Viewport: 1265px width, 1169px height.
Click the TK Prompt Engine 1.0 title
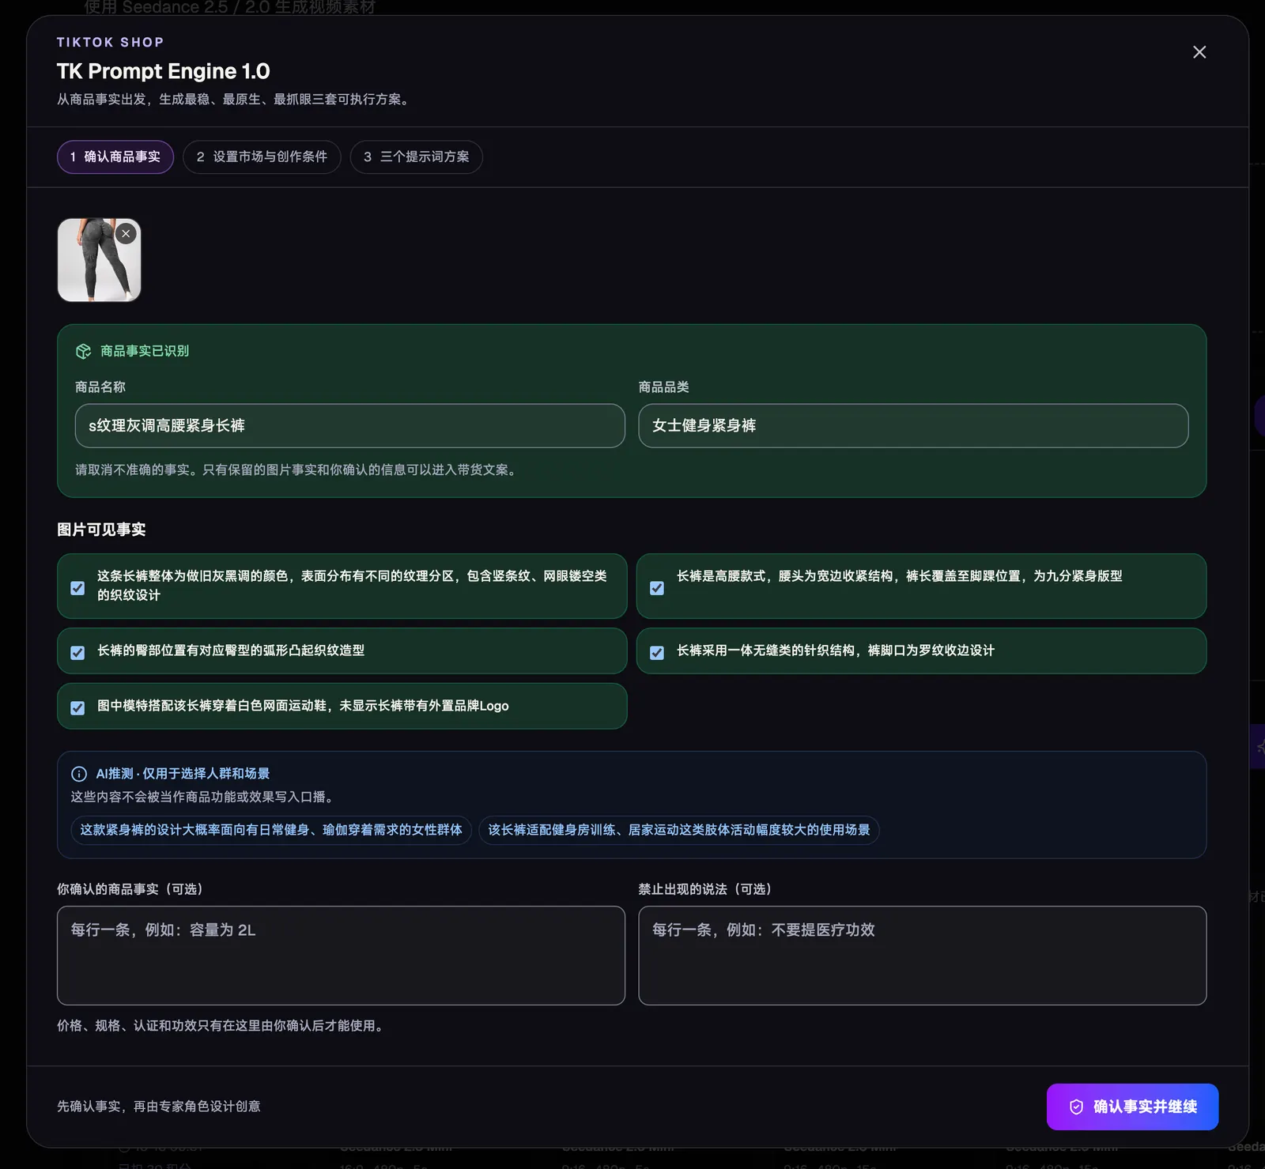(x=164, y=71)
